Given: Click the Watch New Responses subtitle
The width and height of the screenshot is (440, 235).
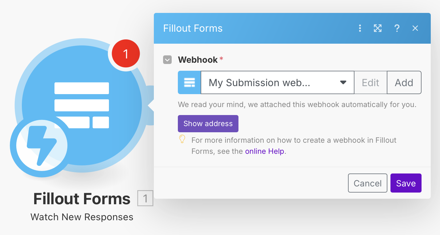Looking at the screenshot, I should [x=82, y=217].
